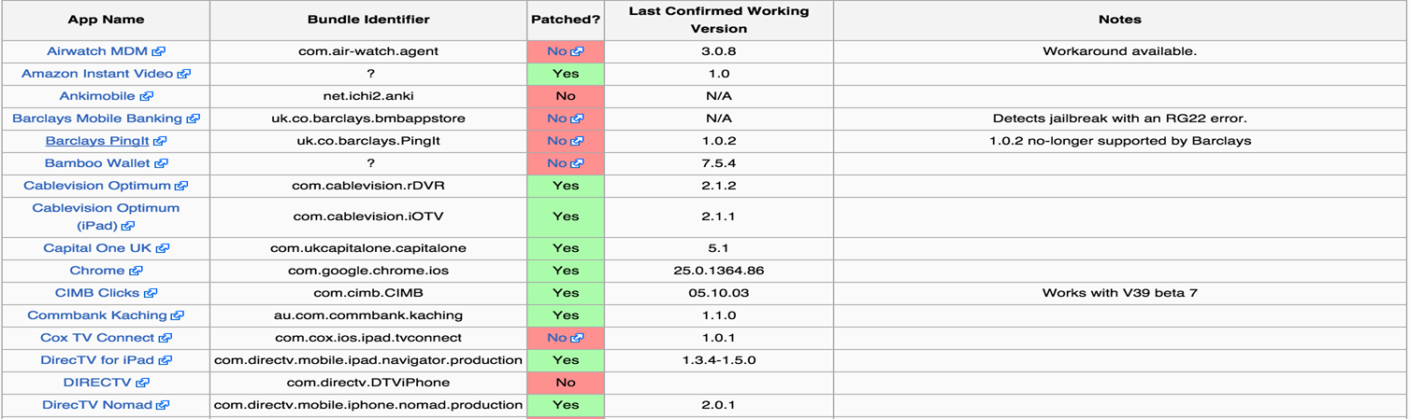This screenshot has width=1410, height=419.
Task: Open the Barclays PingIt app link
Action: (x=97, y=141)
